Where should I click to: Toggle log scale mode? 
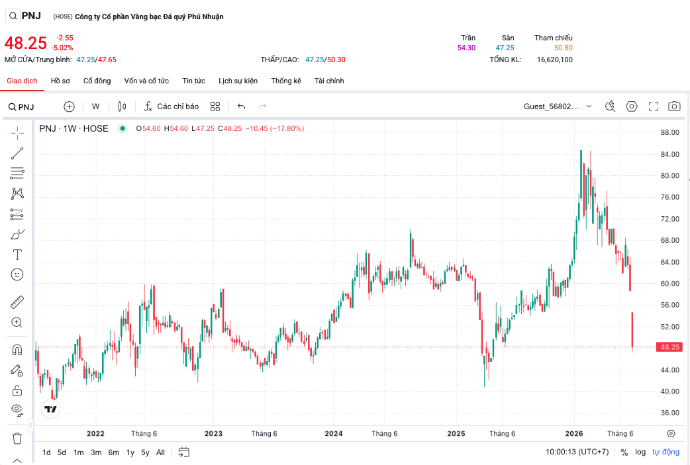640,452
